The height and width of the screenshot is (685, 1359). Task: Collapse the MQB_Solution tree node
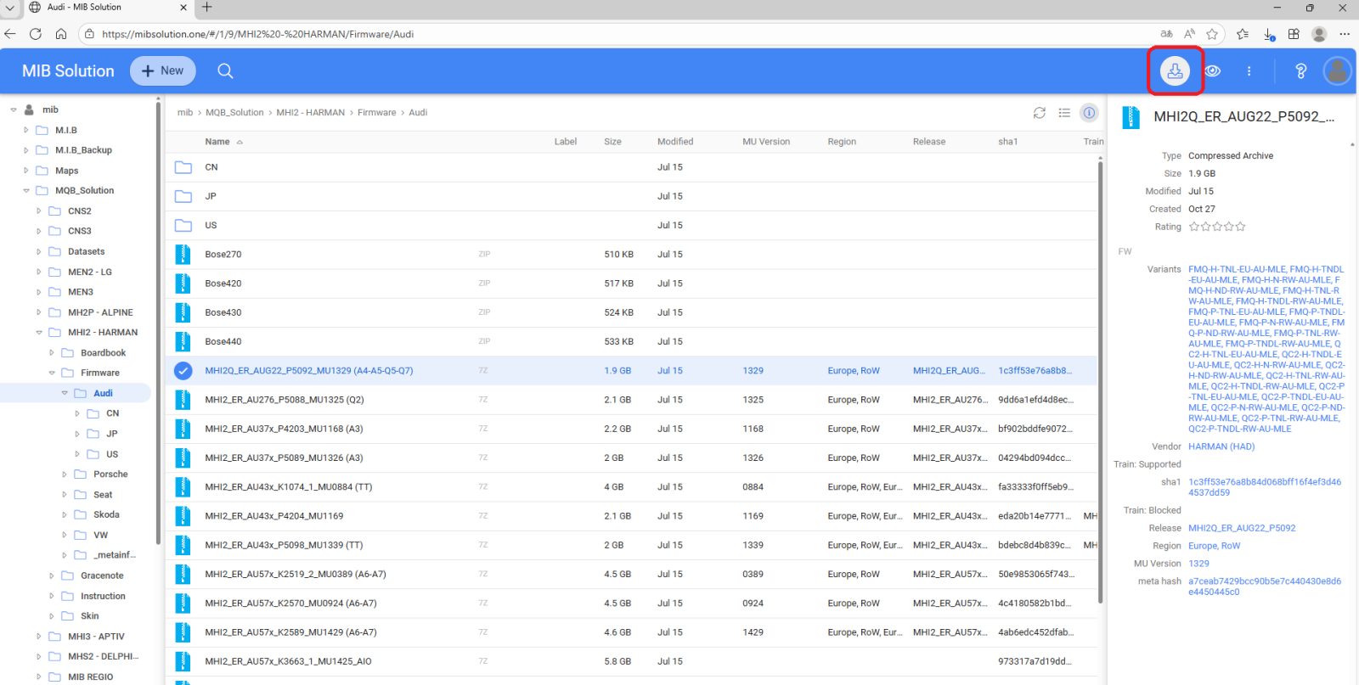click(x=26, y=191)
